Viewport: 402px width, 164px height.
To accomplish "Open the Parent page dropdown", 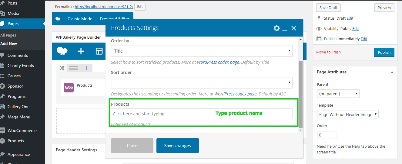I will coord(338,94).
